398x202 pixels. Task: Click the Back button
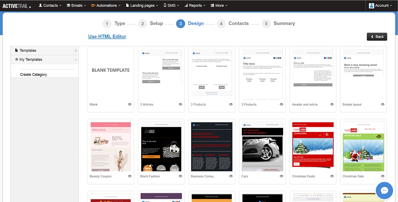click(377, 37)
